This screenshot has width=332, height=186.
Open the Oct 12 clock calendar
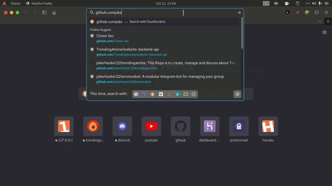166,4
